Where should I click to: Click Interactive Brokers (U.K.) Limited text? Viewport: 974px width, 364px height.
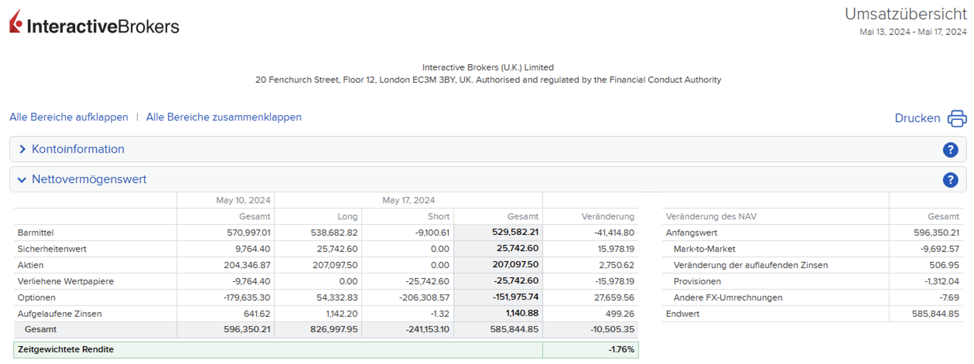pyautogui.click(x=488, y=68)
